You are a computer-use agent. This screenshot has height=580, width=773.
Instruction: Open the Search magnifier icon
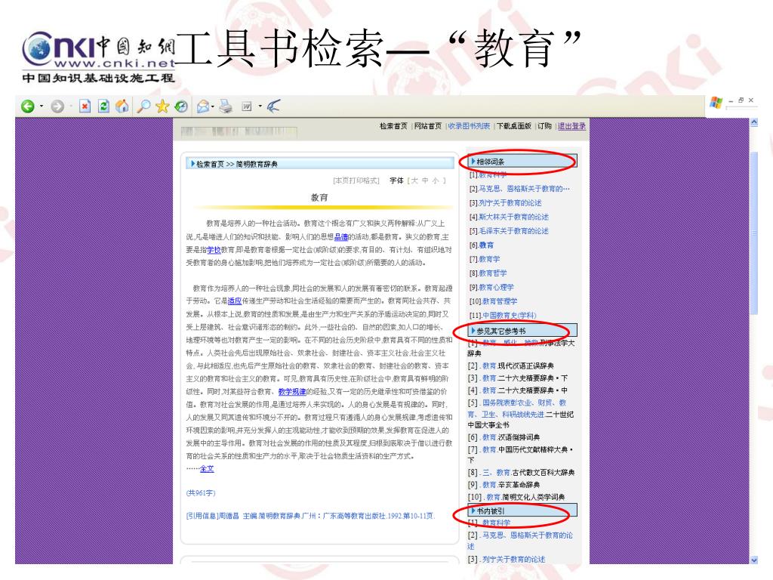(x=143, y=106)
